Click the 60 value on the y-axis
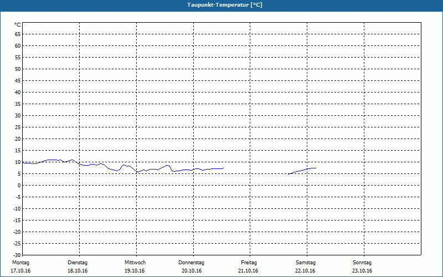 click(x=18, y=46)
